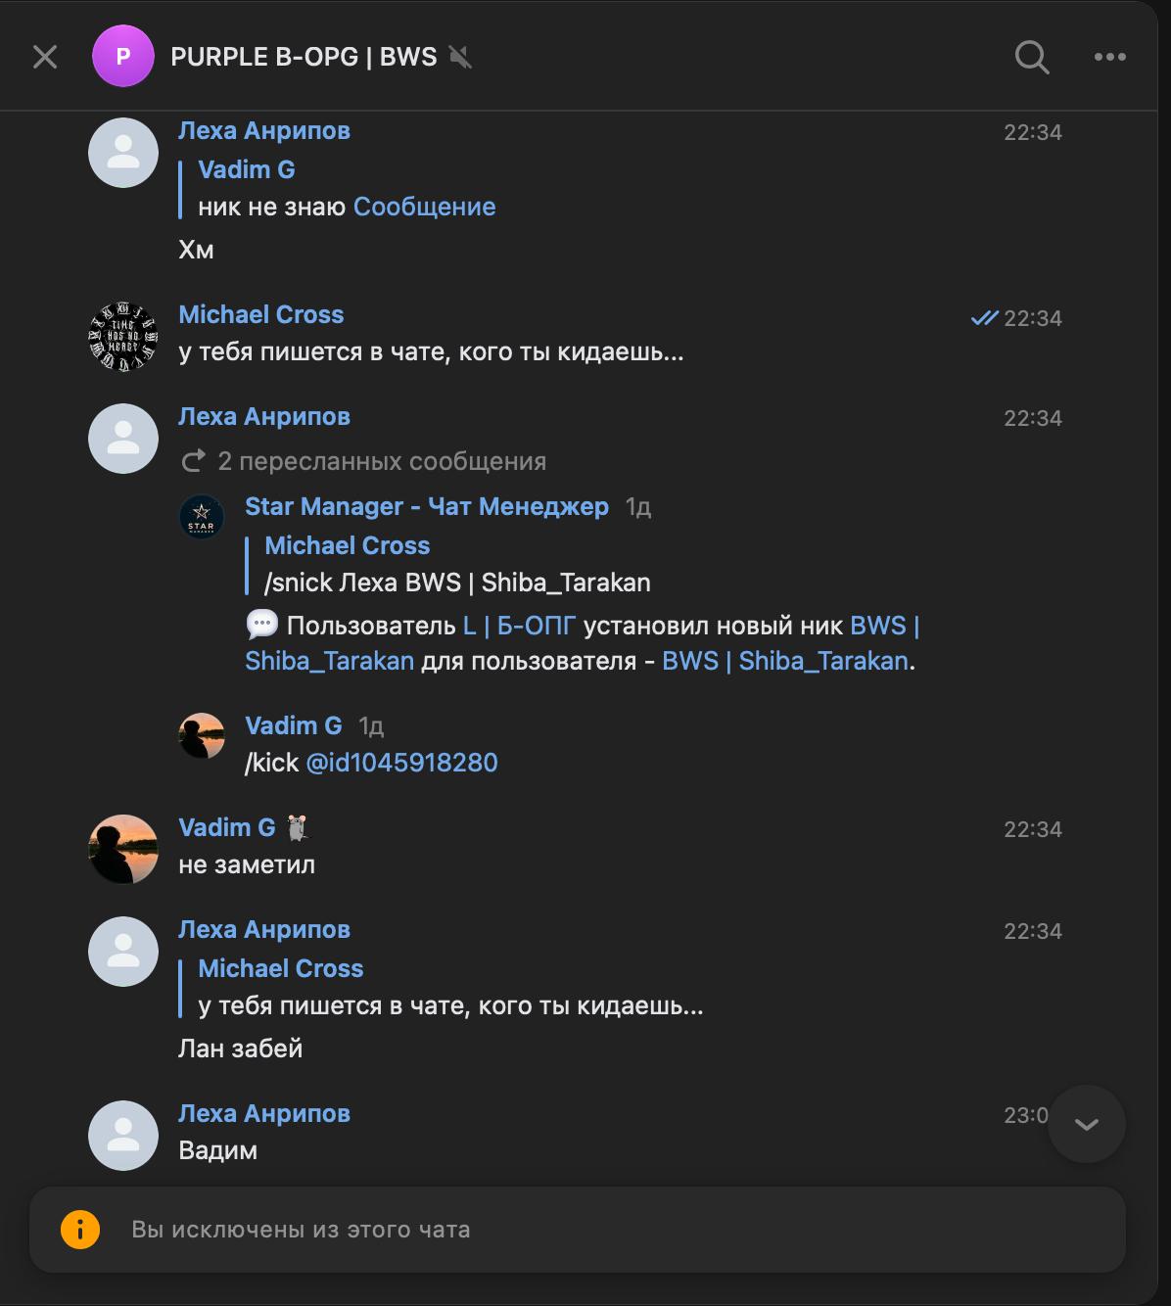
Task: Close the chat with the X icon
Action: coord(45,58)
